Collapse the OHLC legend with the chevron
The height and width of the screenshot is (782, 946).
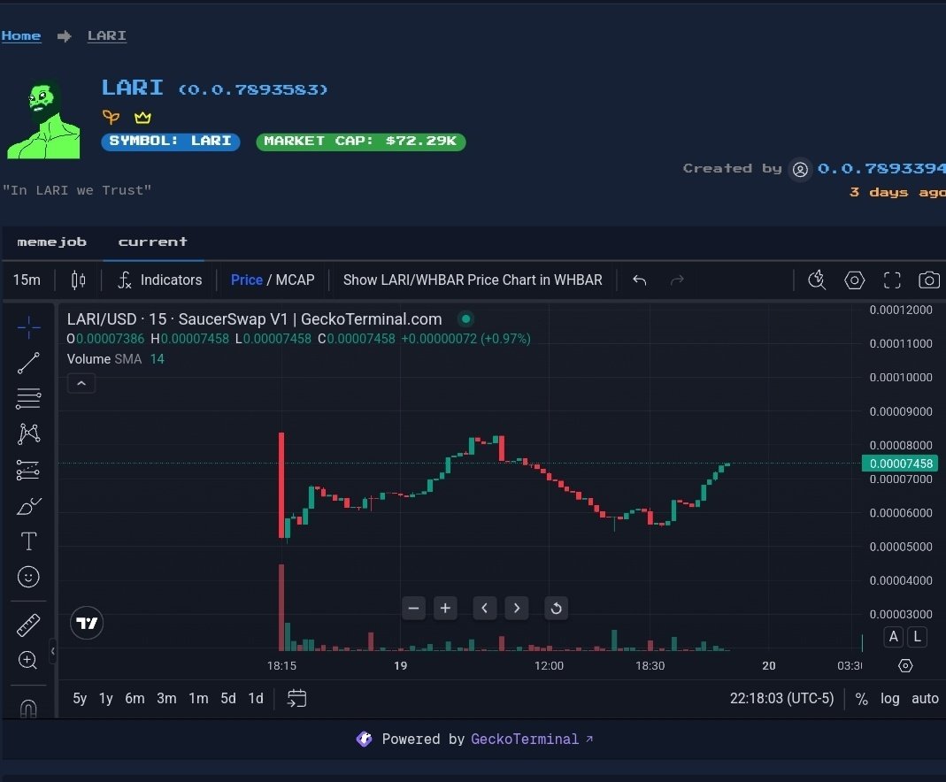81,383
